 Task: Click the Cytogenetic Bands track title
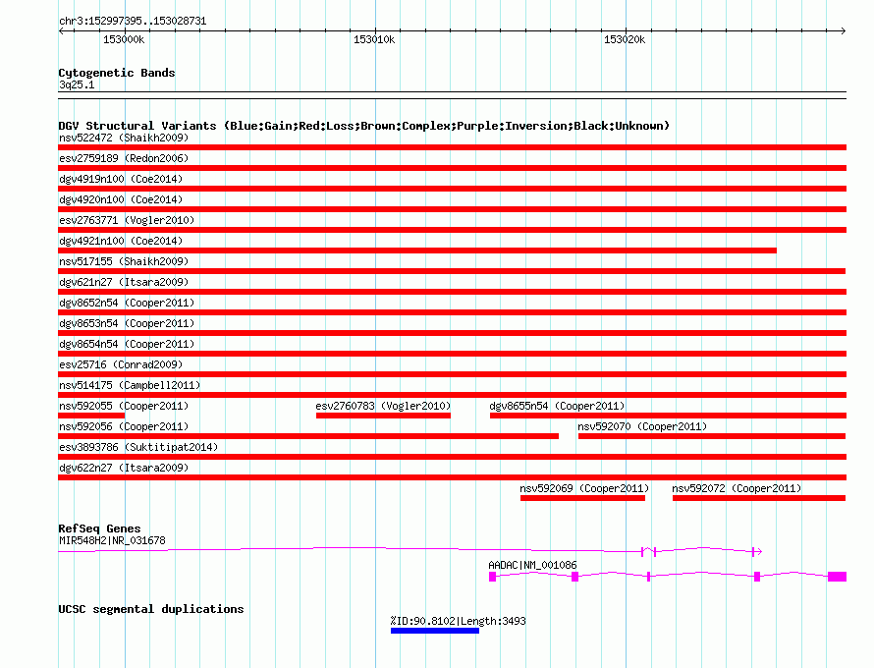tap(117, 73)
